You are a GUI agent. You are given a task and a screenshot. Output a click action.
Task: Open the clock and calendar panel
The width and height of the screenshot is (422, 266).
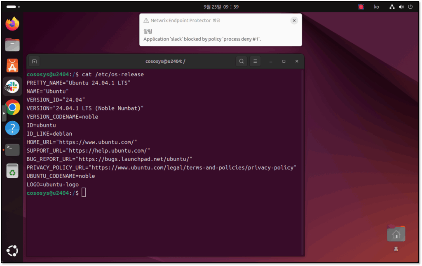coord(221,7)
